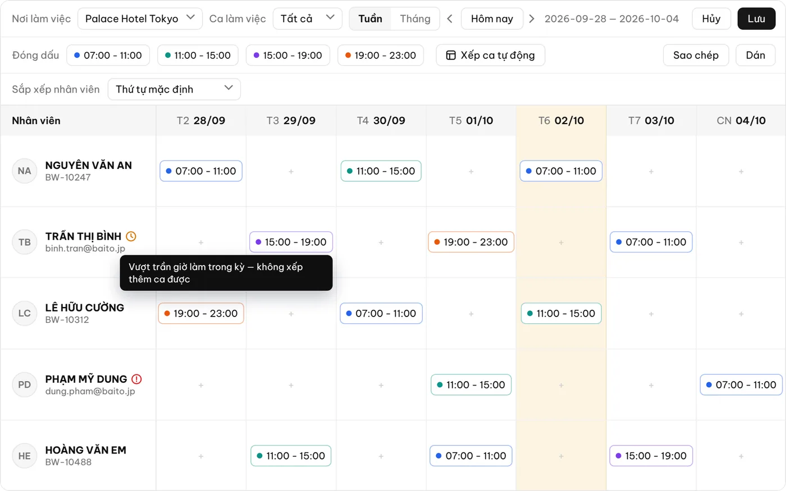Click the Hôm nay button
Screen dimensions: 786x491
point(492,19)
